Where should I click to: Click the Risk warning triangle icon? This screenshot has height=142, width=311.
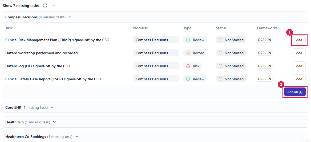tap(188, 66)
